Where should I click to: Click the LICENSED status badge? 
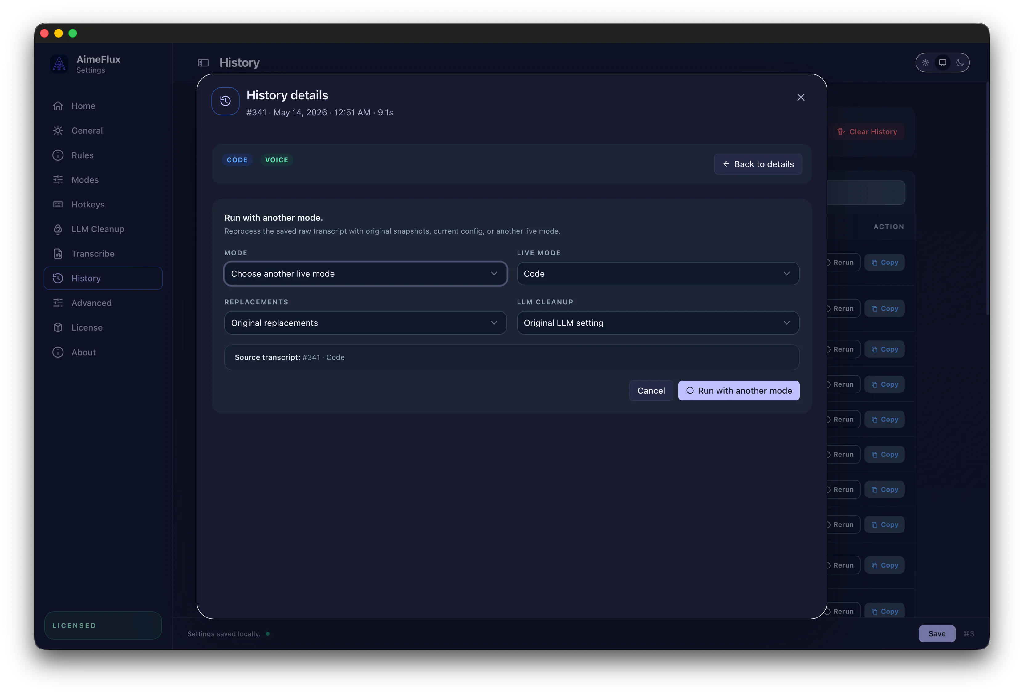103,625
